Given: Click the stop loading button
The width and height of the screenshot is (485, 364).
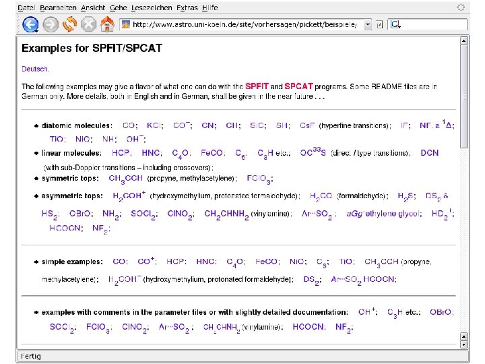Looking at the screenshot, I should (88, 25).
